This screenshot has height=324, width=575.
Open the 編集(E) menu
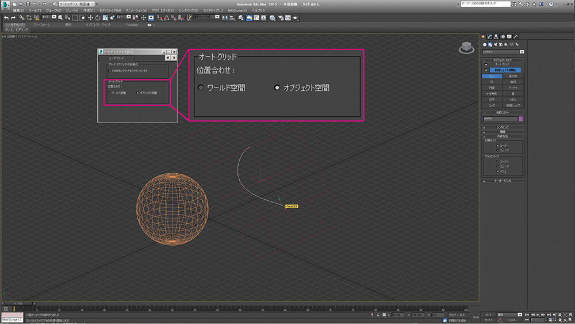(18, 10)
